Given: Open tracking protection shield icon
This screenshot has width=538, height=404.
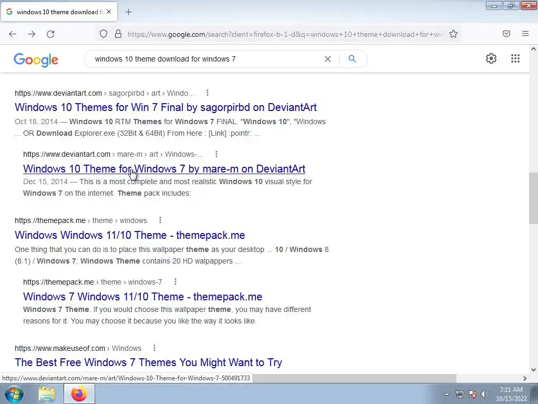Looking at the screenshot, I should pyautogui.click(x=104, y=34).
